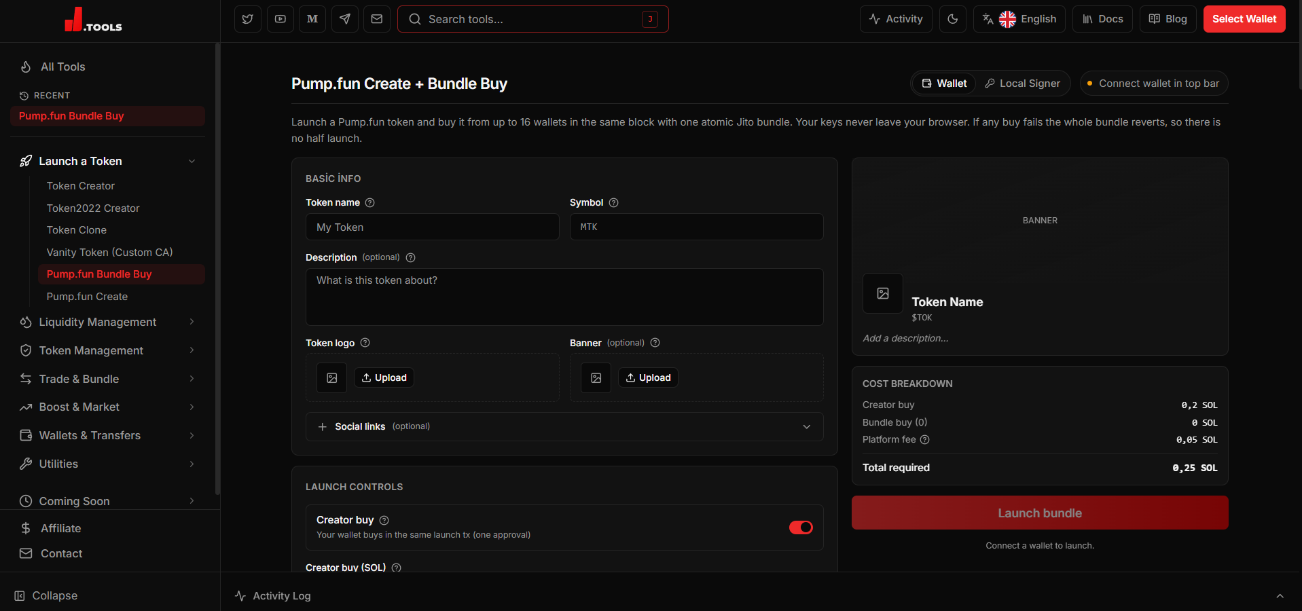
Task: Open recent Pump.fun Bundle Buy entry
Action: pyautogui.click(x=107, y=116)
